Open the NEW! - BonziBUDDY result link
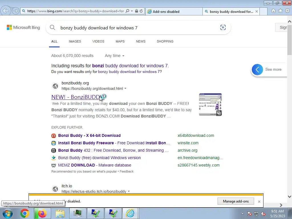 (78, 97)
